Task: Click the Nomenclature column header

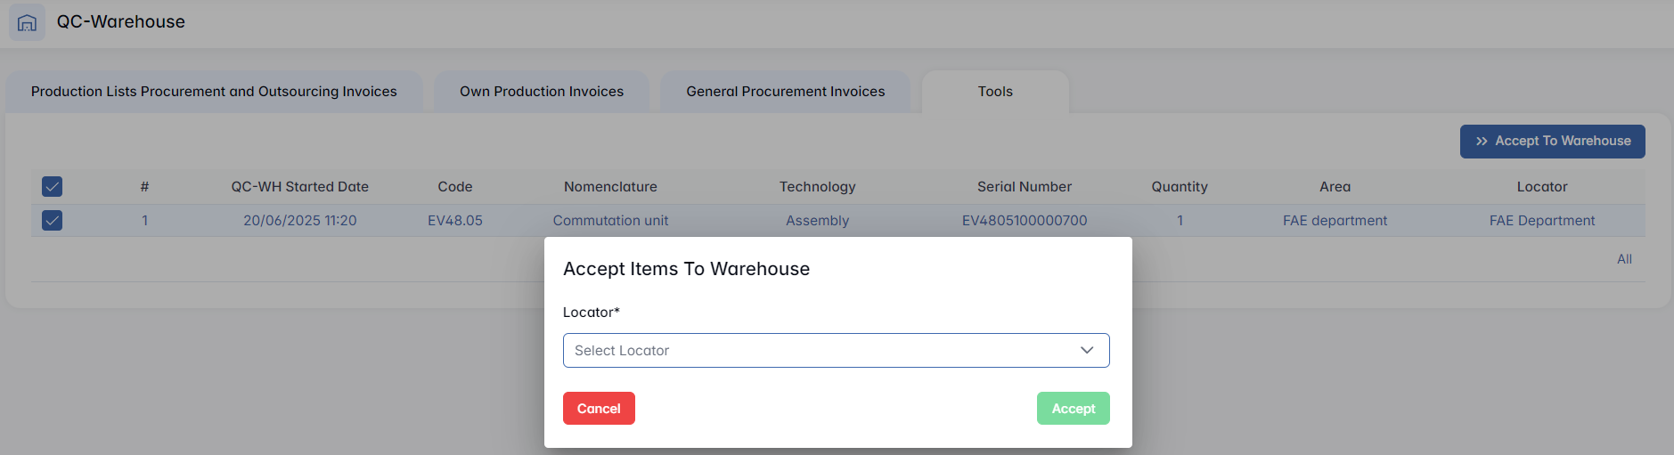Action: (610, 187)
